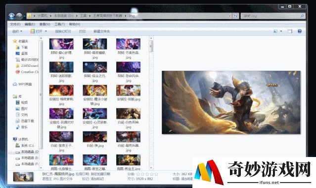
Task: Open the view options dropdown arrow
Action: pos(281,31)
